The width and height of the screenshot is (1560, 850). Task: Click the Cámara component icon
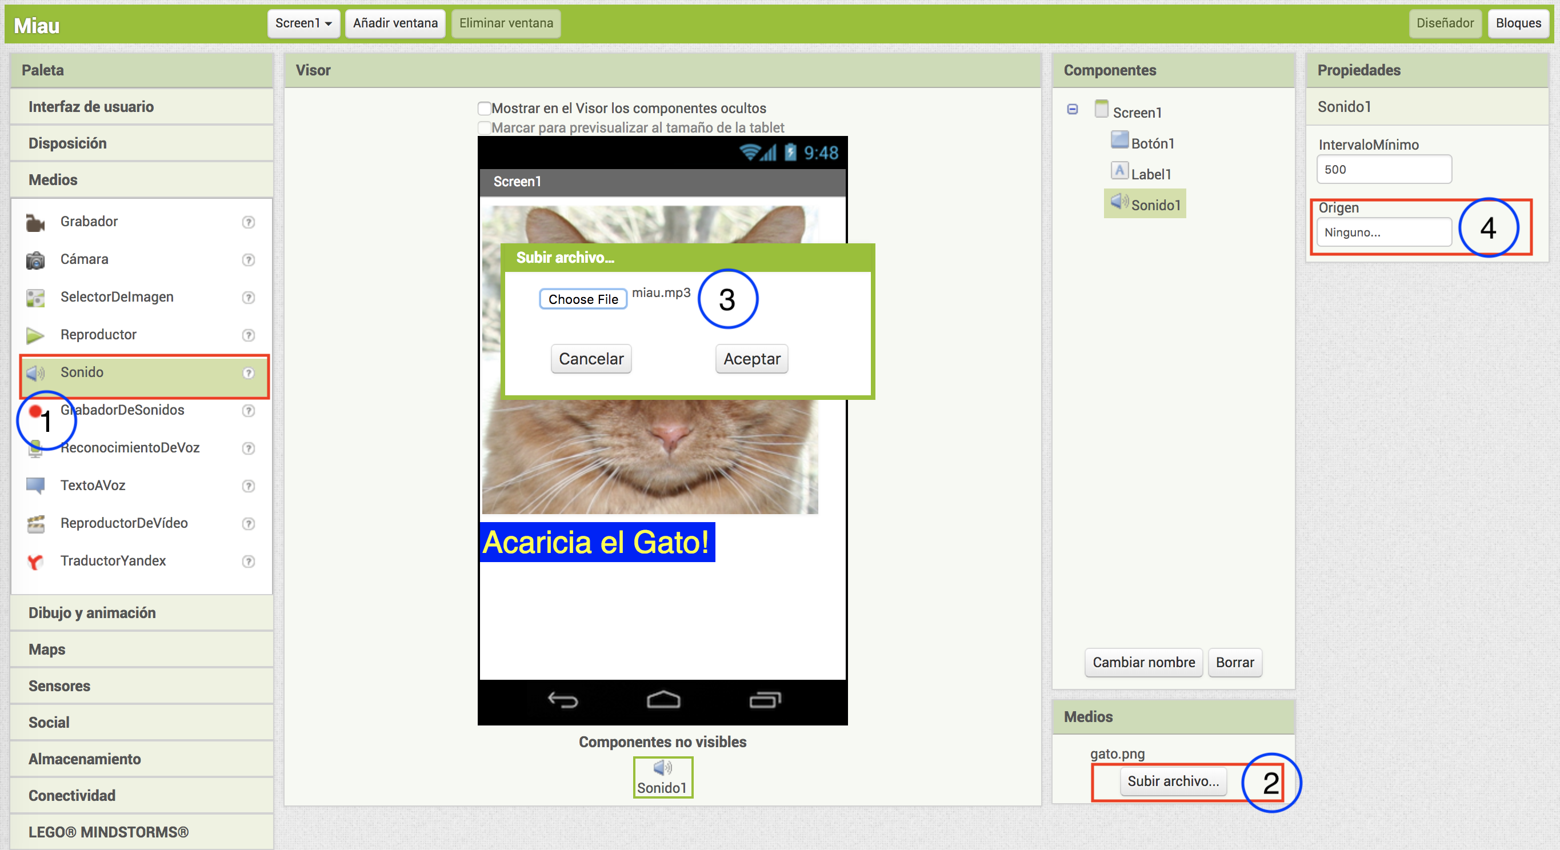35,260
